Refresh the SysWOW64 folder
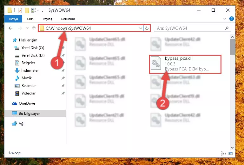Image resolution: width=244 pixels, height=165 pixels. (x=147, y=28)
